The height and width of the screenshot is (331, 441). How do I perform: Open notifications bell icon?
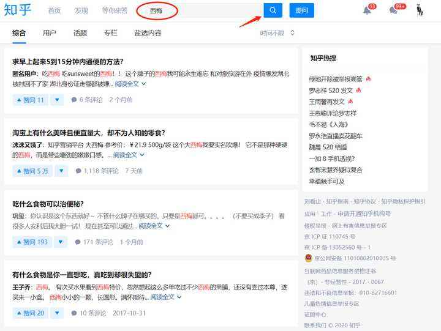point(367,10)
